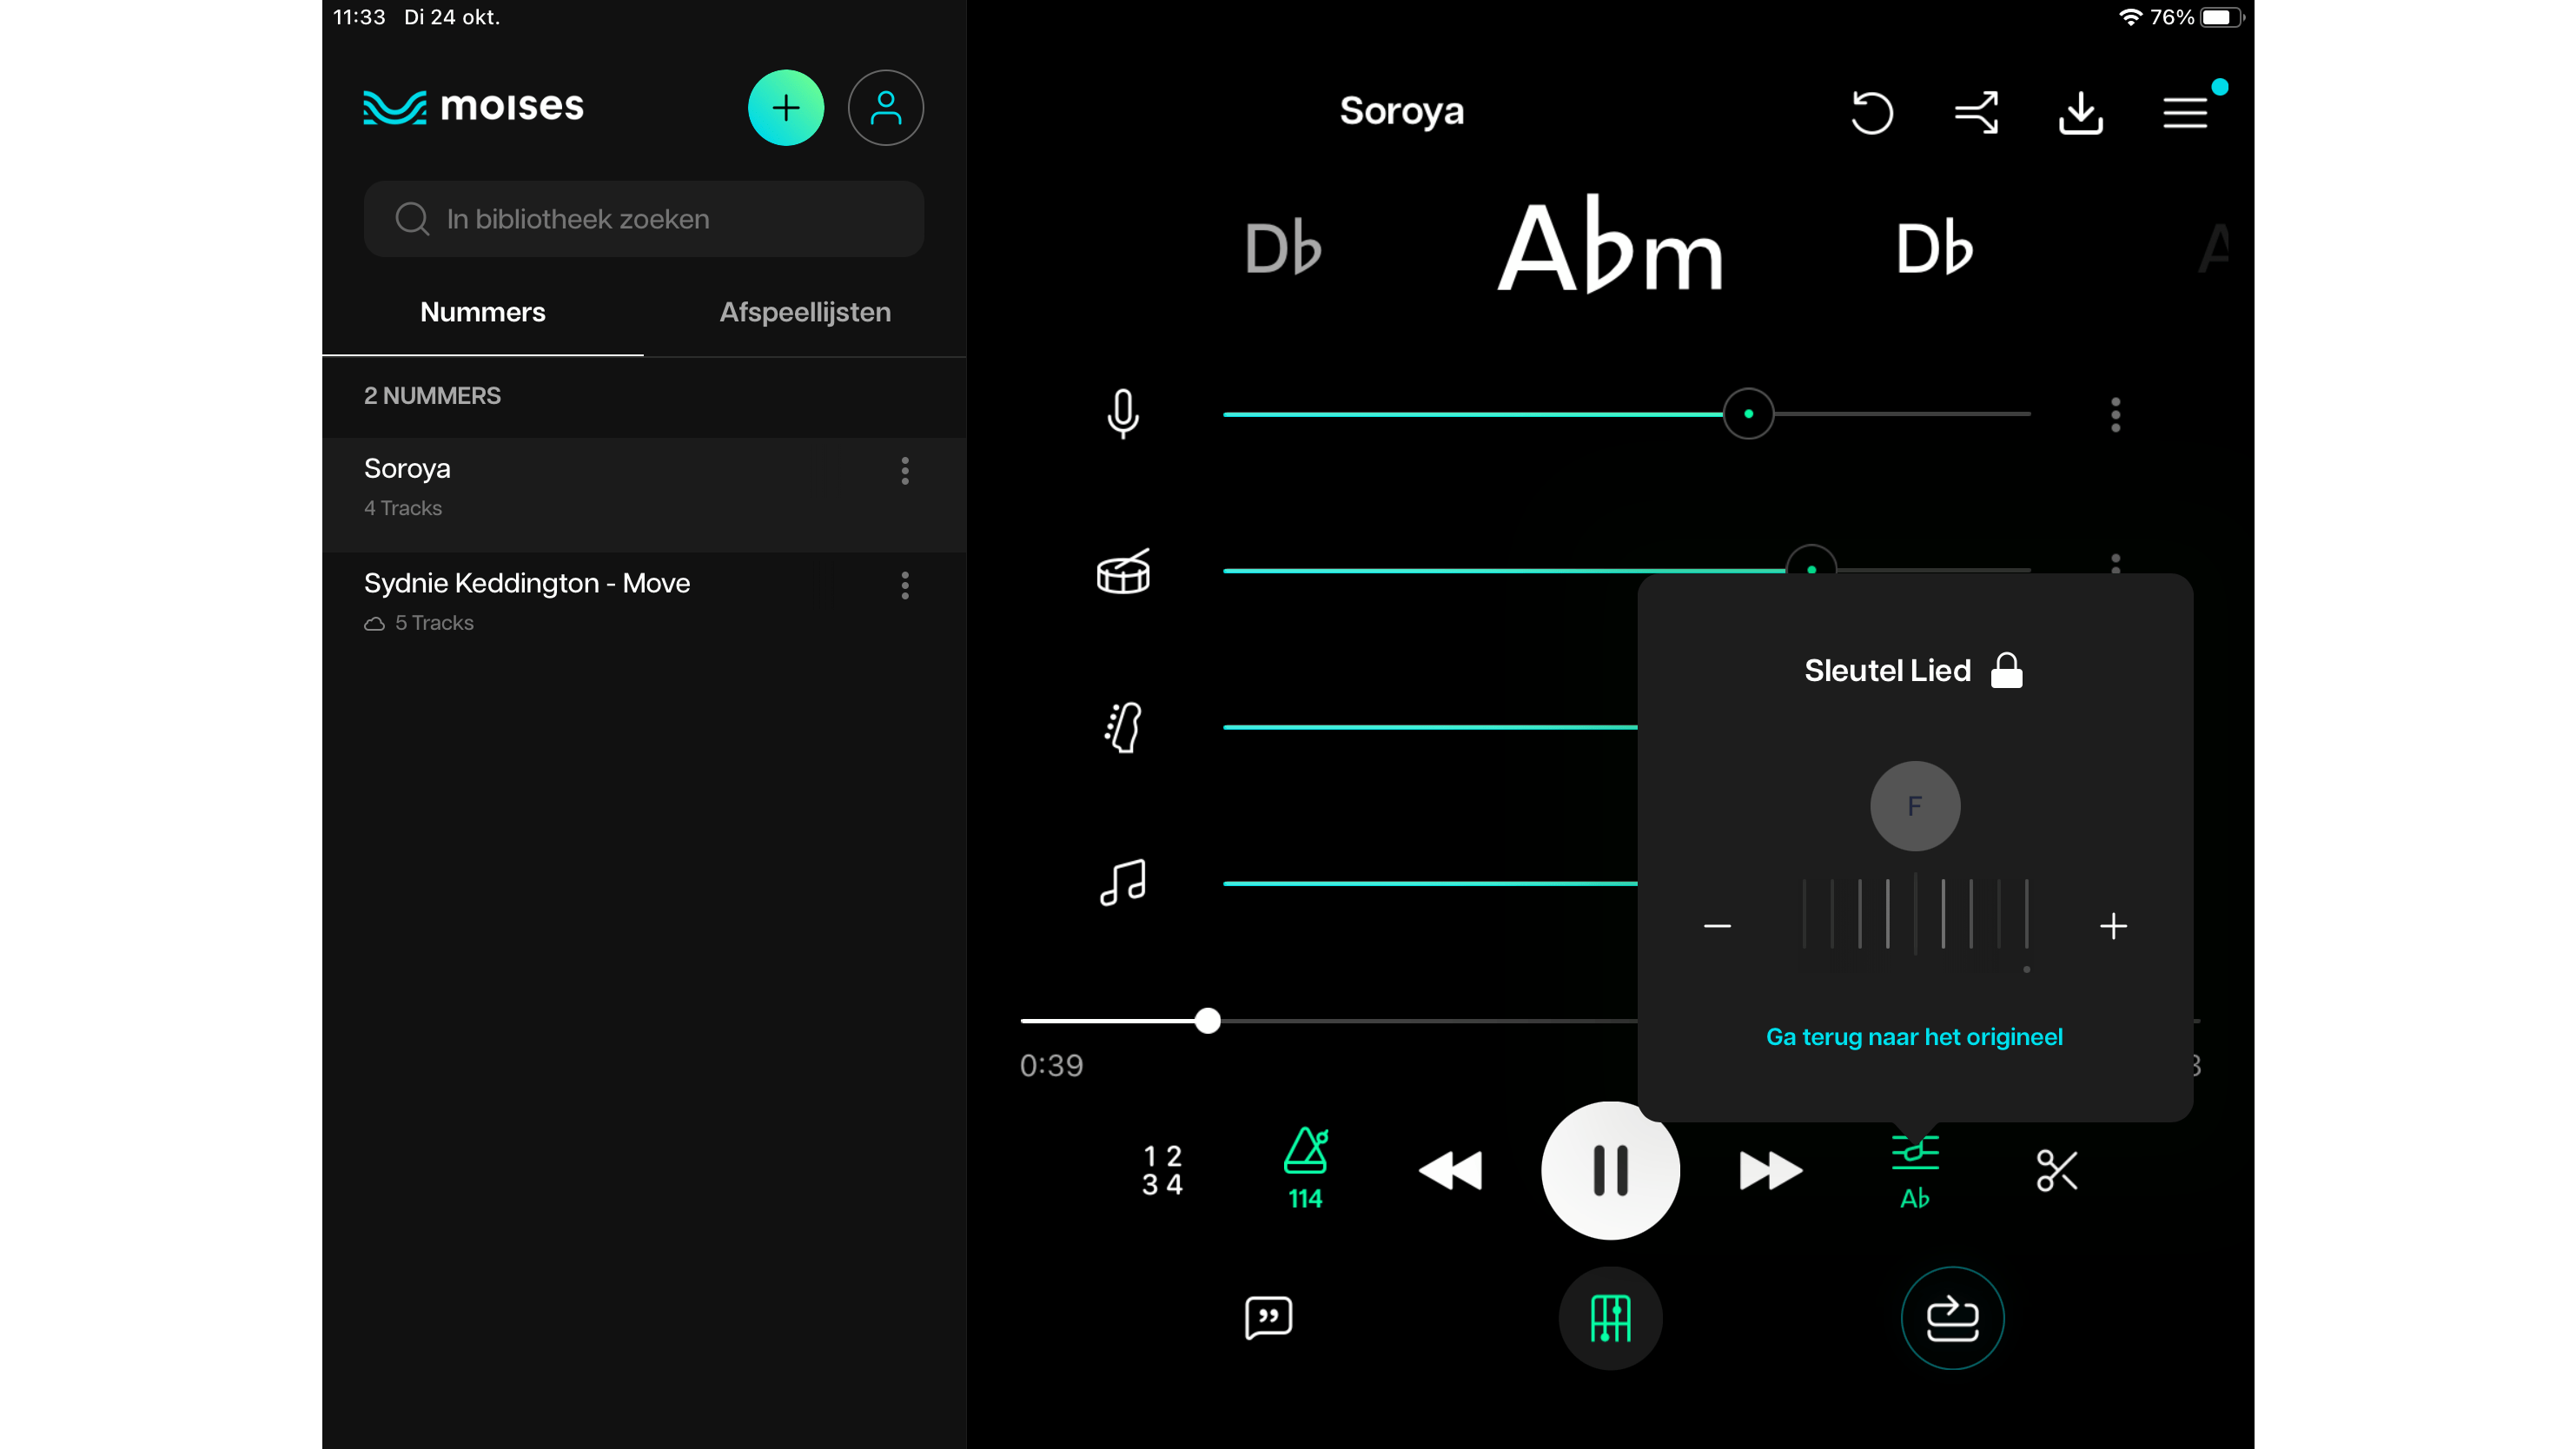2576x1449 pixels.
Task: Click the vocals volume slider handle
Action: [x=1748, y=414]
